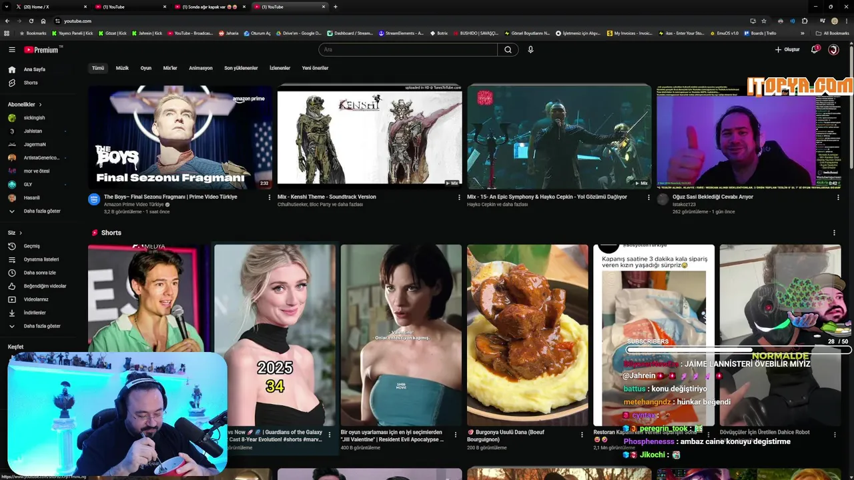
Task: Open Chrome three-dot menu
Action: tap(846, 21)
